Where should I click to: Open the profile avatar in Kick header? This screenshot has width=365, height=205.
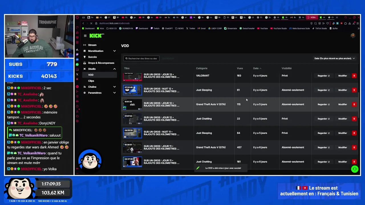[x=353, y=36]
